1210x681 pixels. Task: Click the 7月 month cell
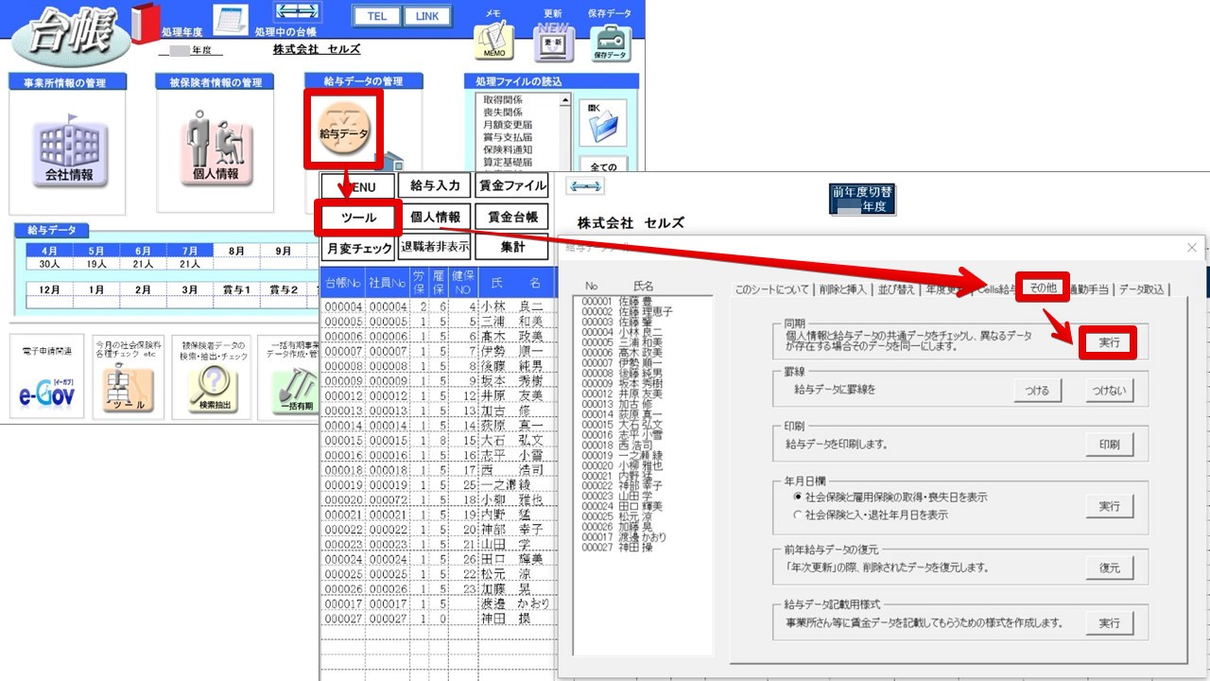coord(190,252)
